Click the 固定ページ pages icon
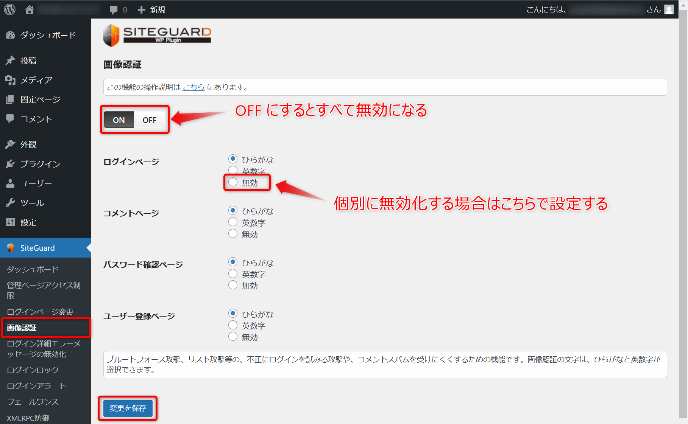 [x=10, y=99]
